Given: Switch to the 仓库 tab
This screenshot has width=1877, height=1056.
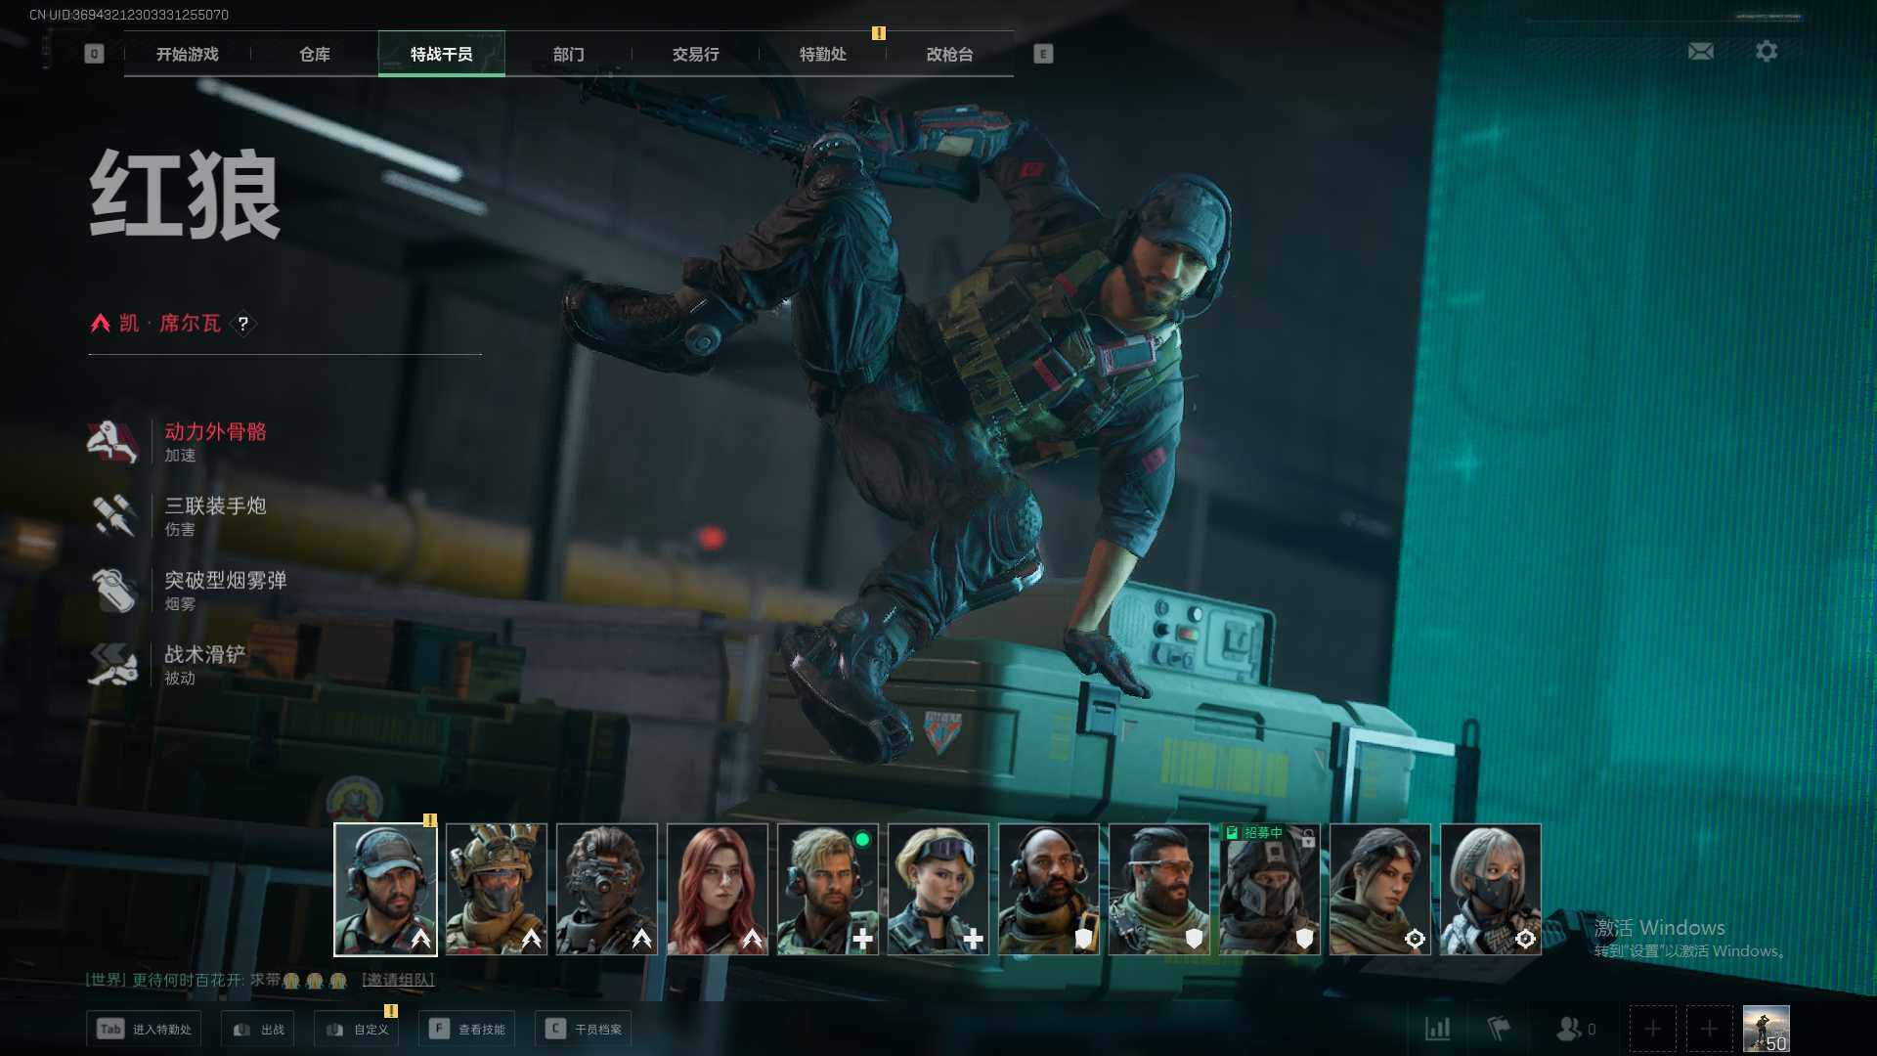Looking at the screenshot, I should click(315, 55).
